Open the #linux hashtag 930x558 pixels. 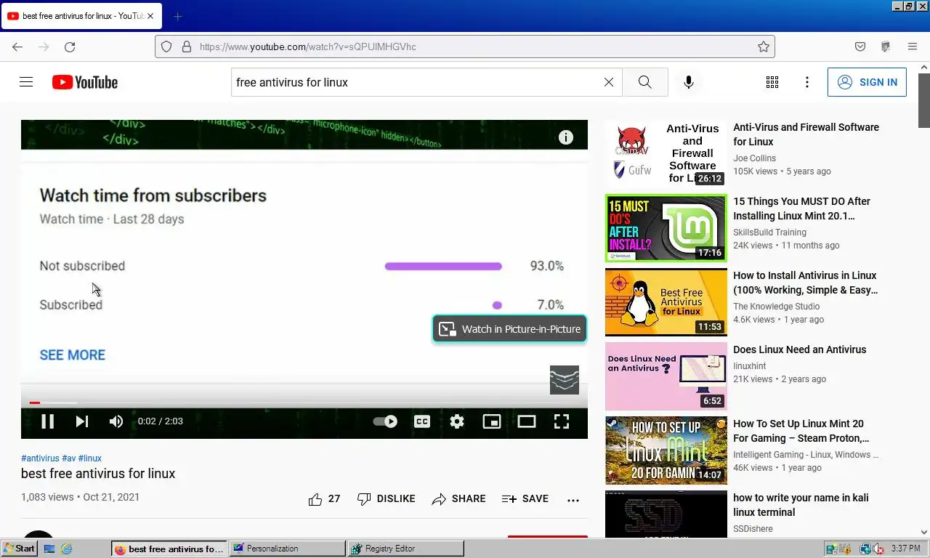[x=90, y=458]
